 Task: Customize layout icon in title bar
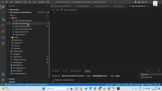click(x=146, y=2)
